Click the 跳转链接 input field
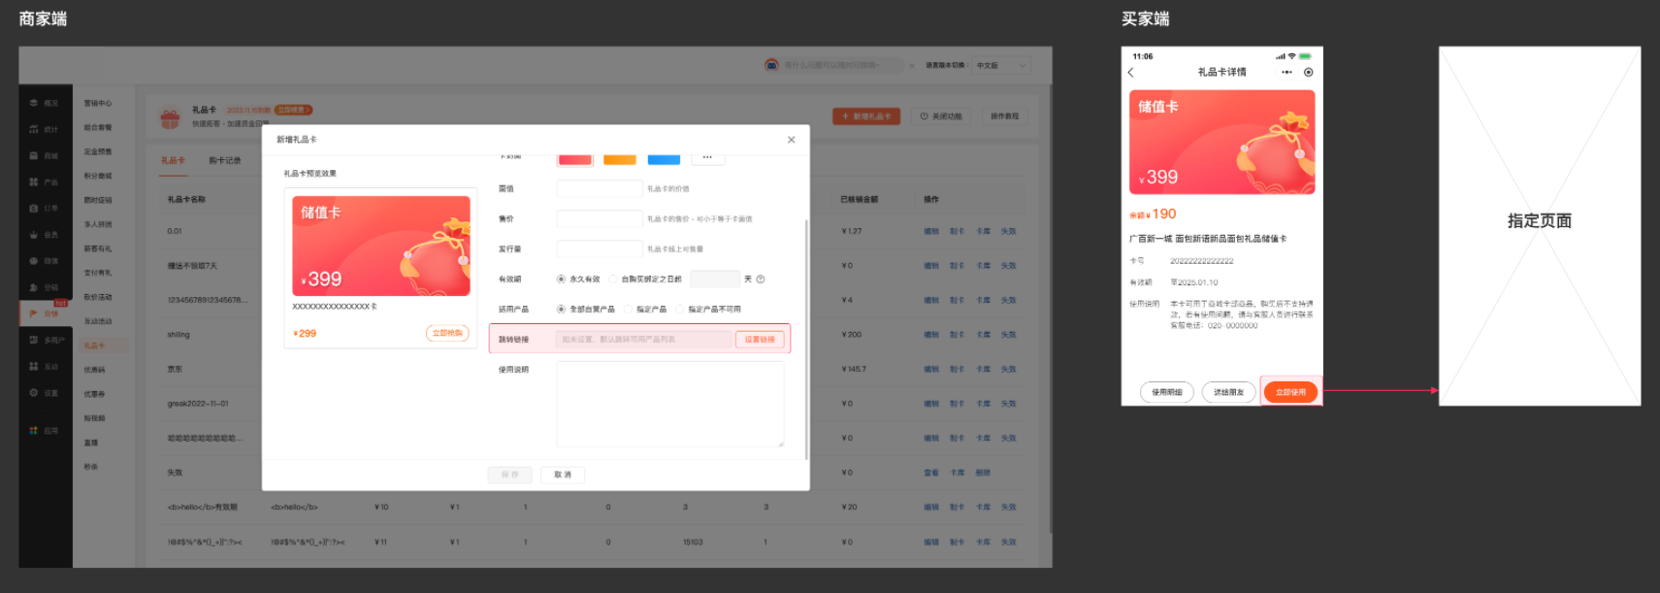The height and width of the screenshot is (593, 1660). (643, 340)
